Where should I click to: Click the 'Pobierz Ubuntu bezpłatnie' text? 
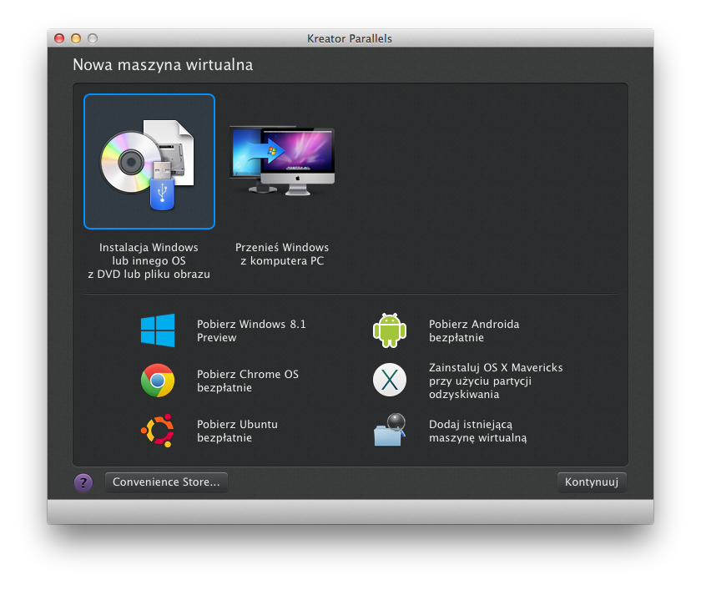click(237, 431)
